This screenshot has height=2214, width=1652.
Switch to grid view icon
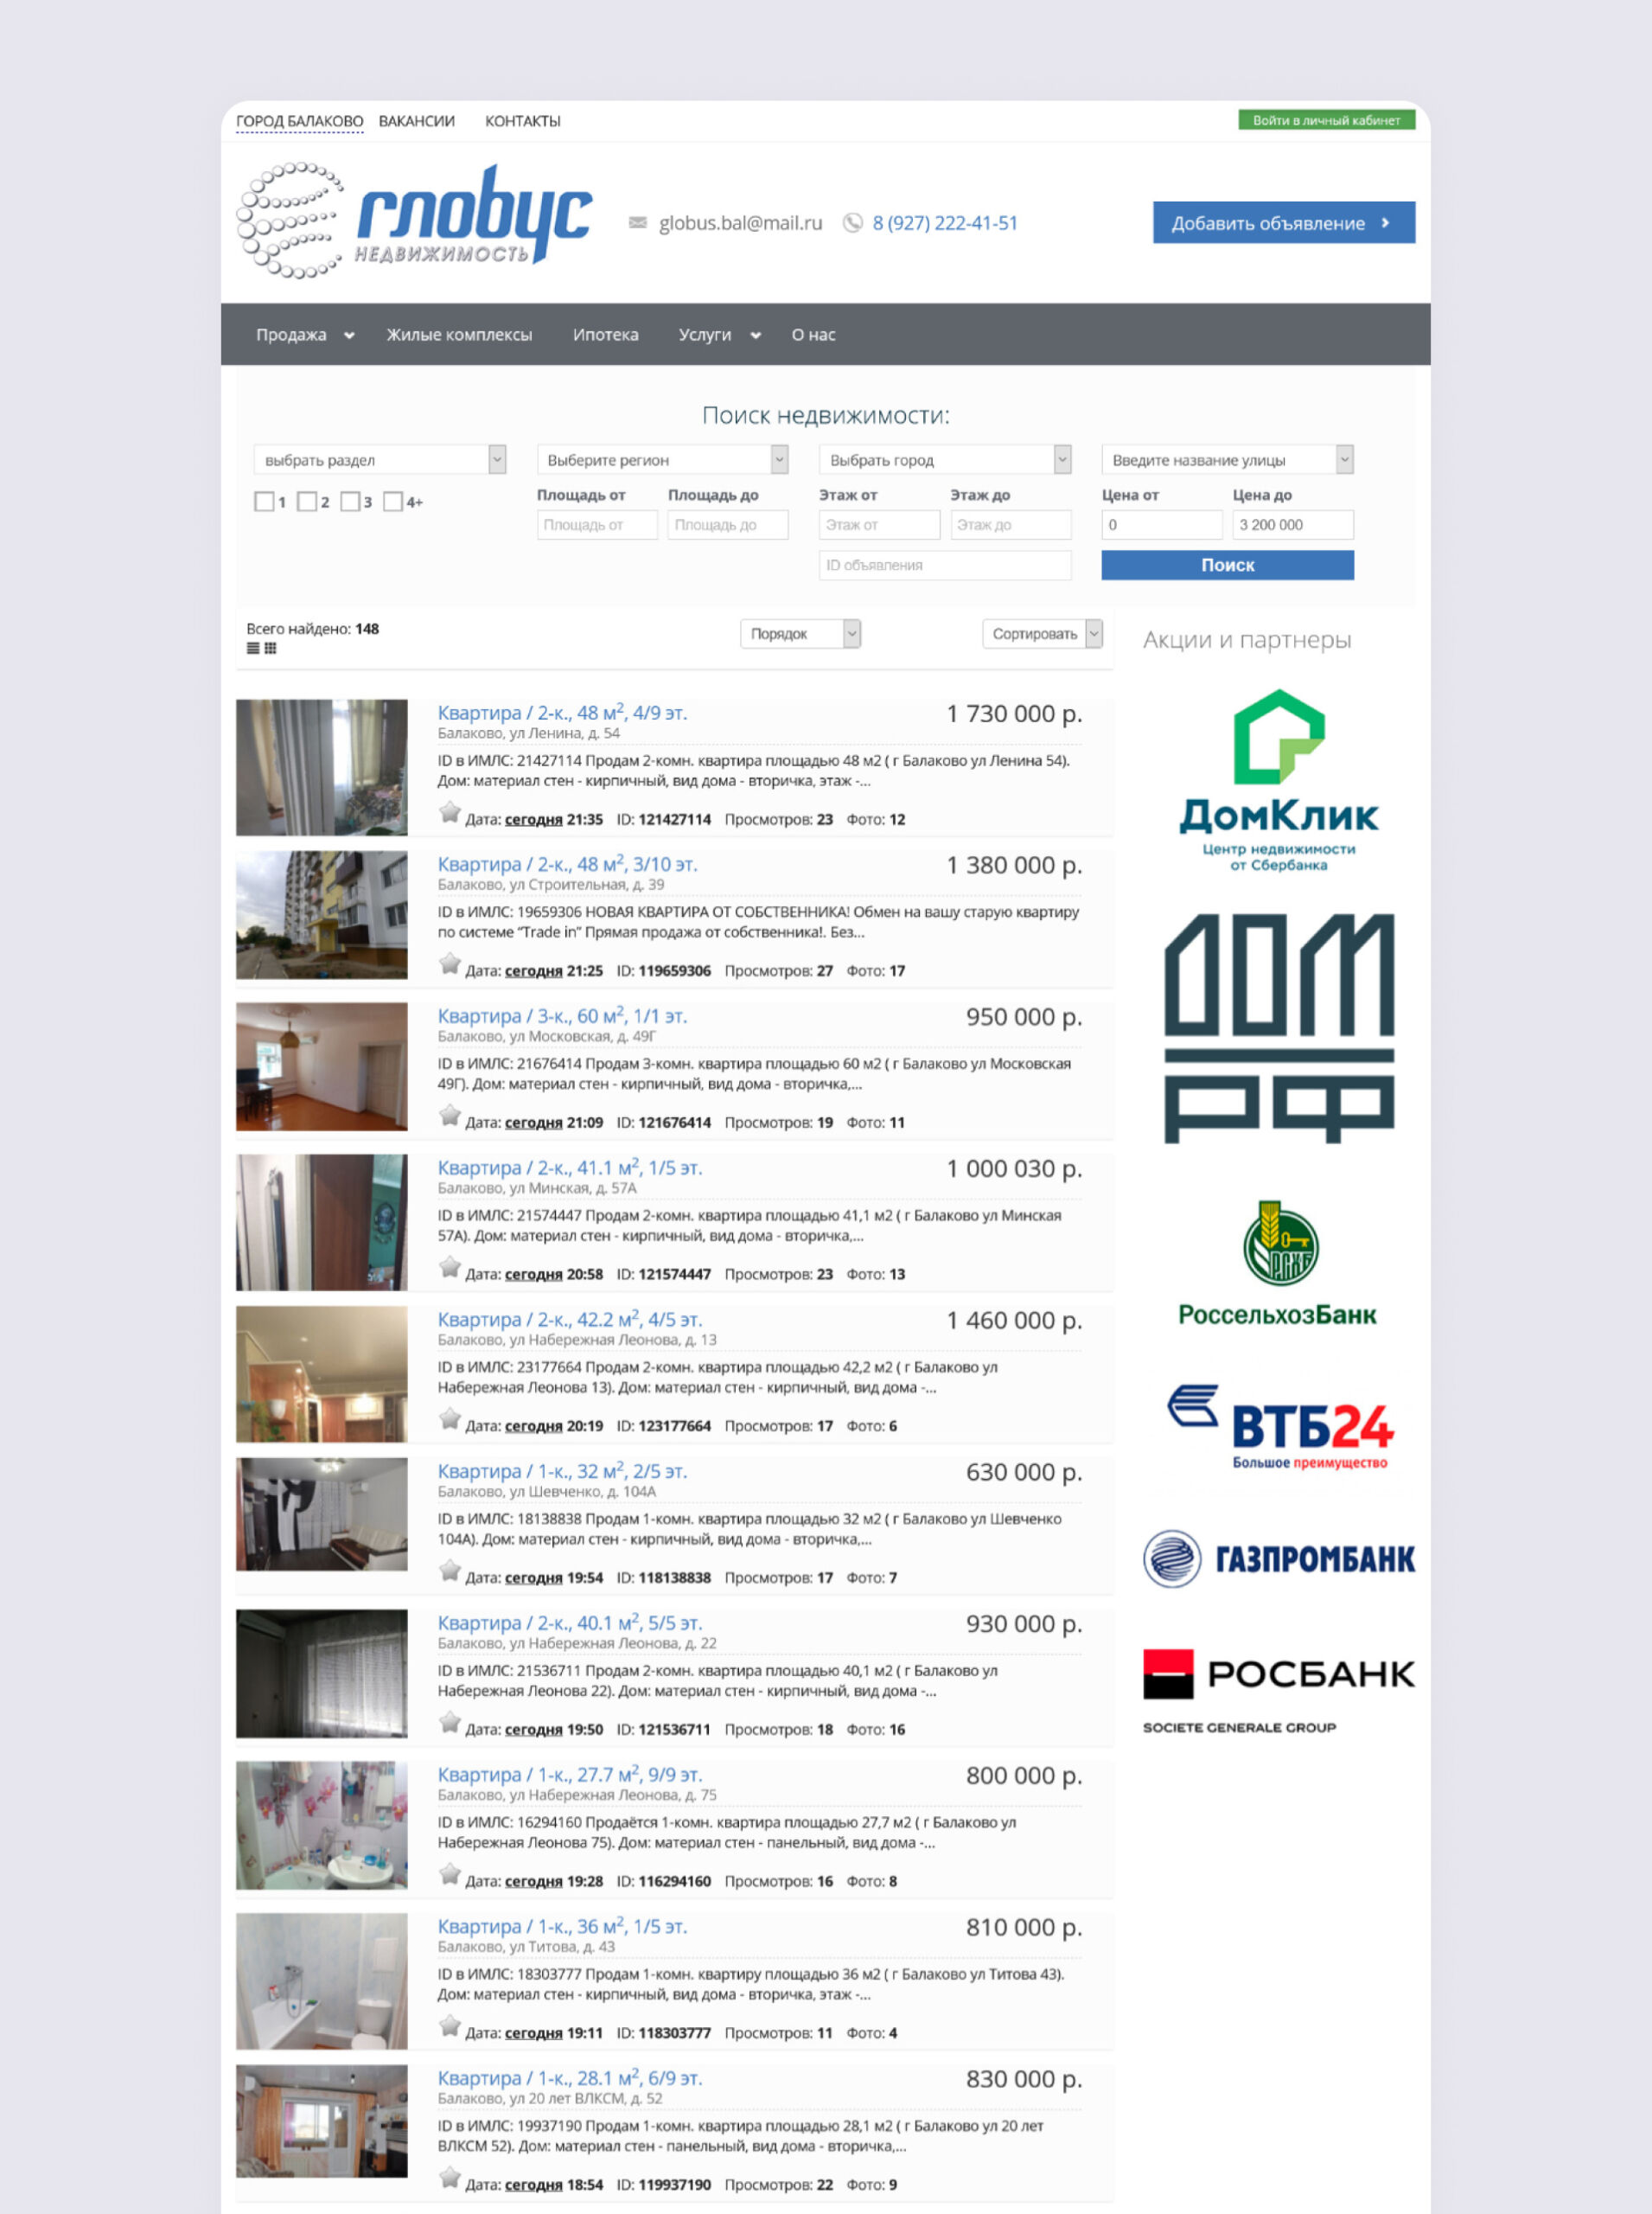(270, 649)
